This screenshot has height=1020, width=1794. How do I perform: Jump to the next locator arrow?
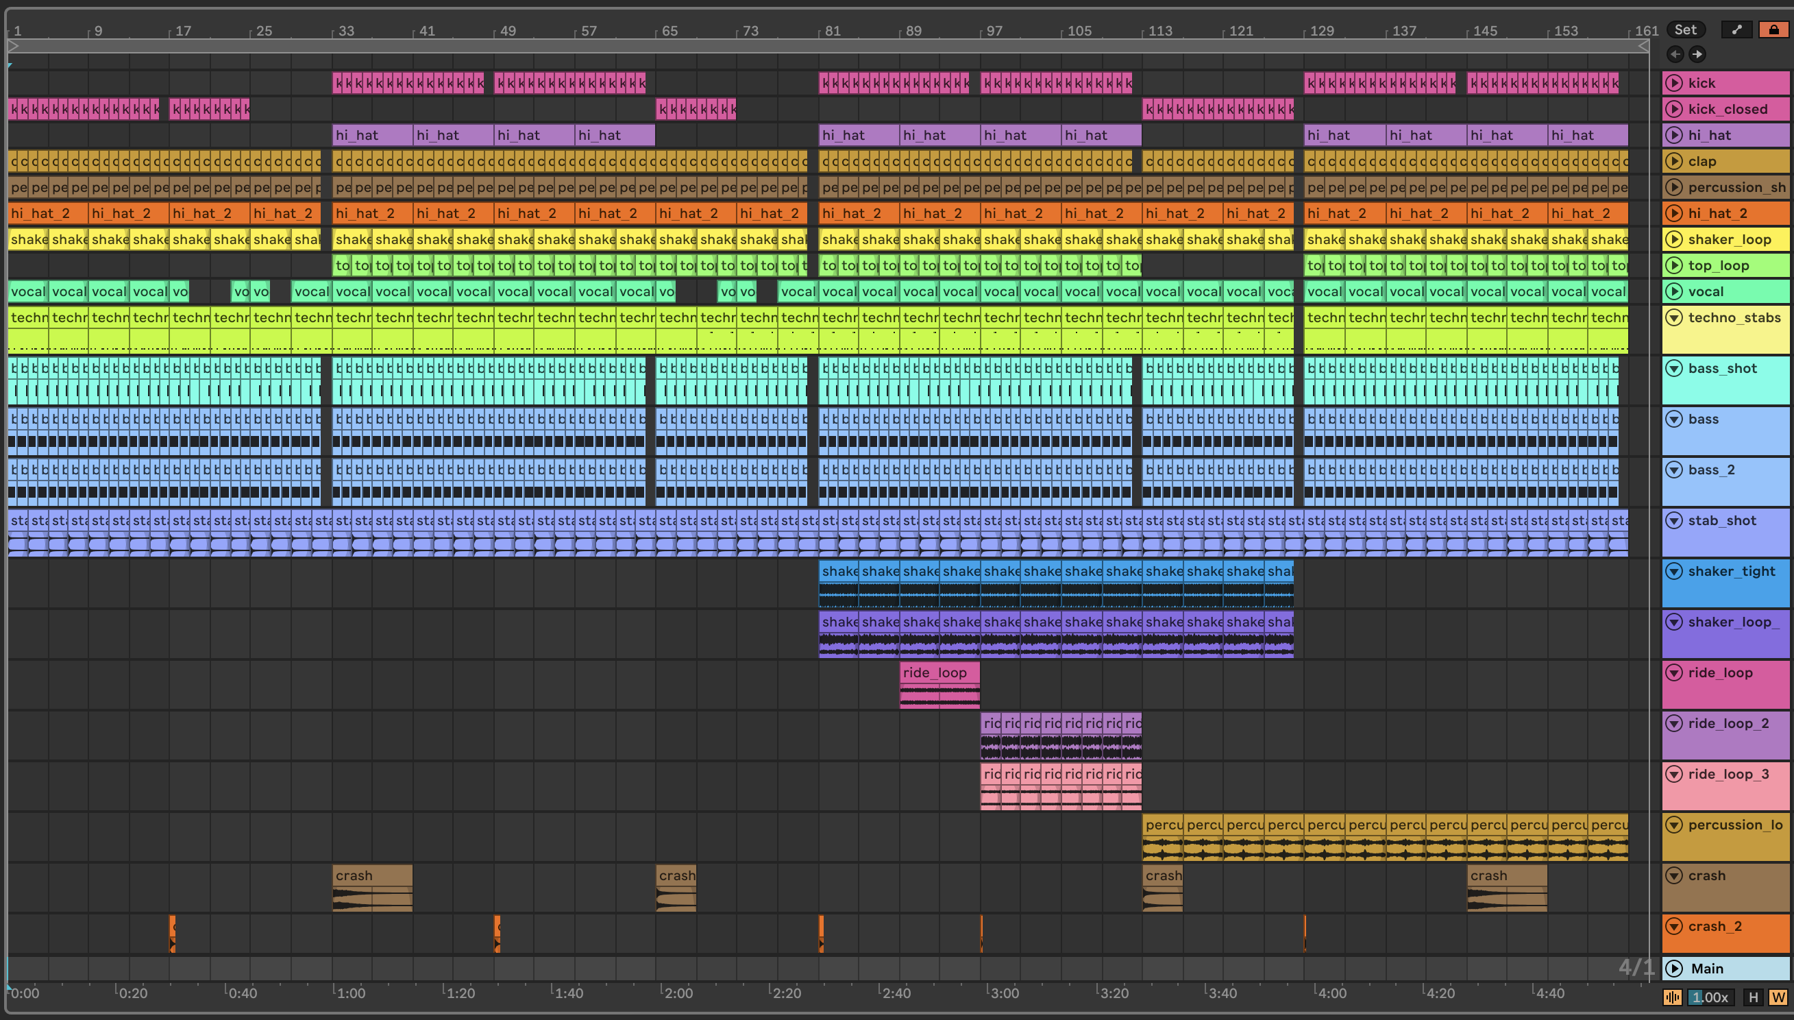1697,54
